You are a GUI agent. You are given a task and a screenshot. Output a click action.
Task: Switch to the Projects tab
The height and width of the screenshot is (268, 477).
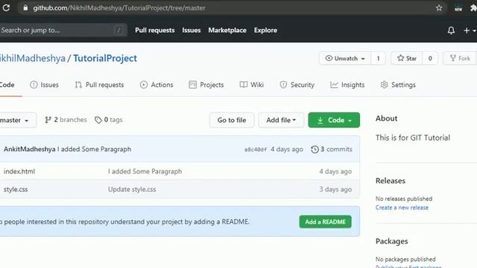tap(206, 85)
